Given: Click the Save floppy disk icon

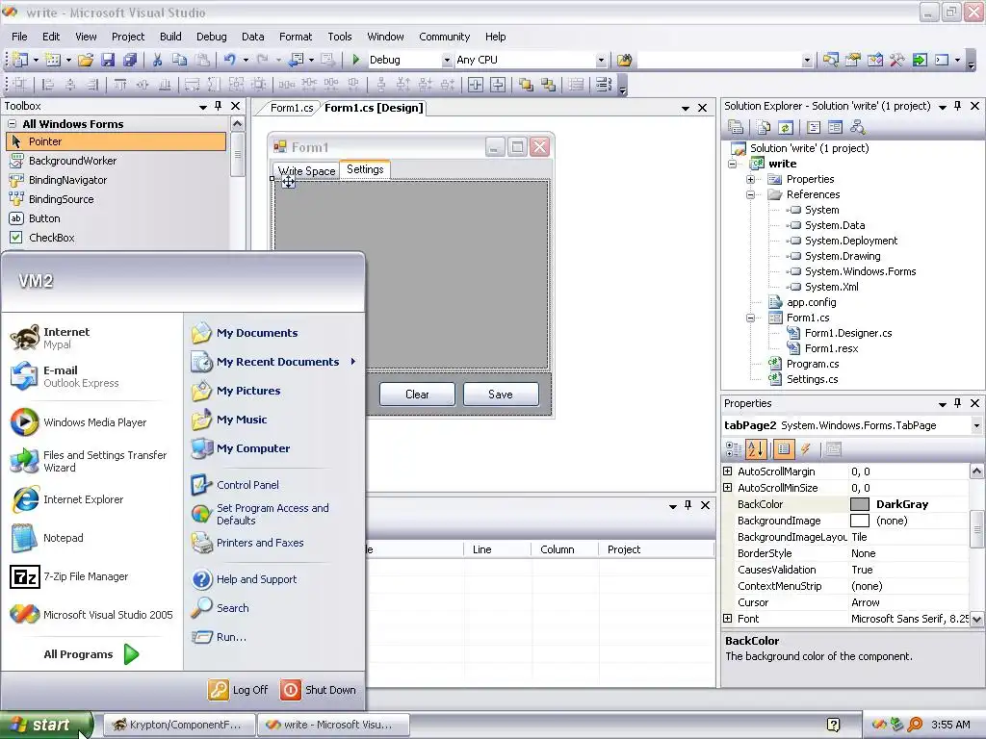Looking at the screenshot, I should 108,60.
